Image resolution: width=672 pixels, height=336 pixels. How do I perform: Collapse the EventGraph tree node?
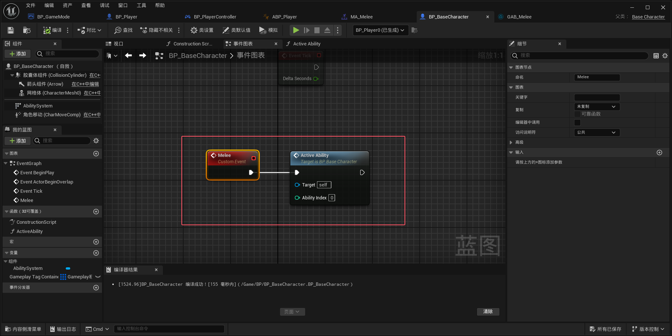click(6, 163)
